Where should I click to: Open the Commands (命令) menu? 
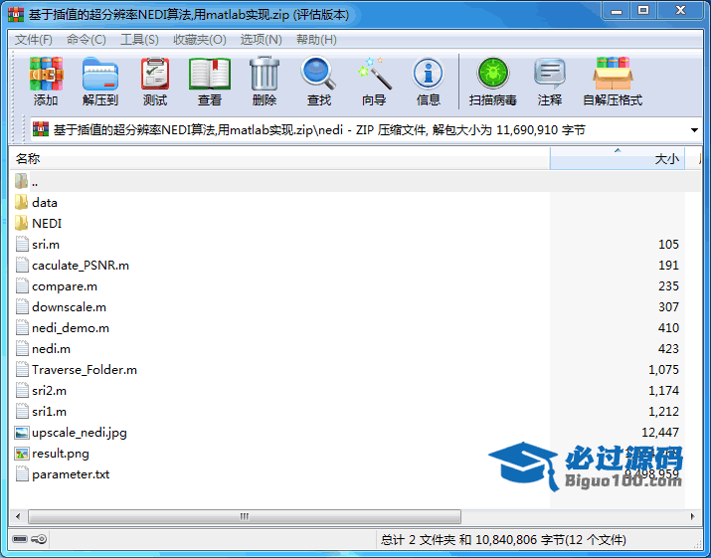(87, 40)
